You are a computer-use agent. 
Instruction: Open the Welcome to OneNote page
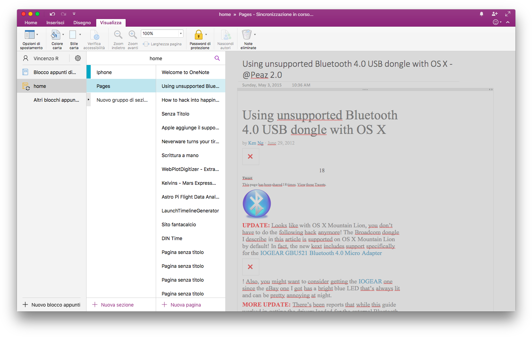pos(191,72)
